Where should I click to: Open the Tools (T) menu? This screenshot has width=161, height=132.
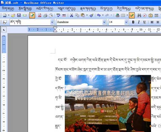(106, 9)
